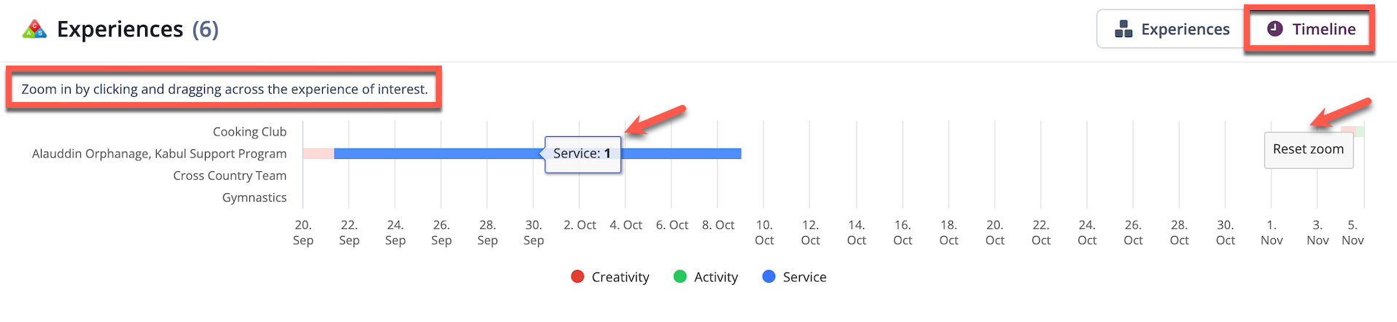Select the Cross Country Team row label
Viewport: 1397px width, 322px height.
pos(230,176)
